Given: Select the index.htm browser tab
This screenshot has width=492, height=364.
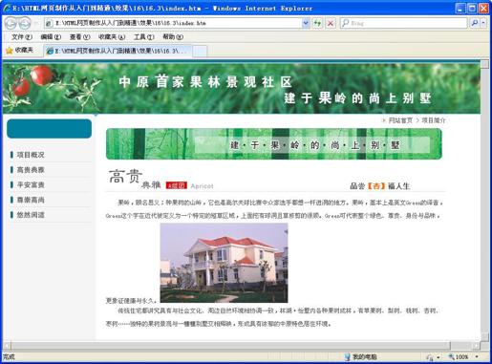Looking at the screenshot, I should pyautogui.click(x=118, y=51).
